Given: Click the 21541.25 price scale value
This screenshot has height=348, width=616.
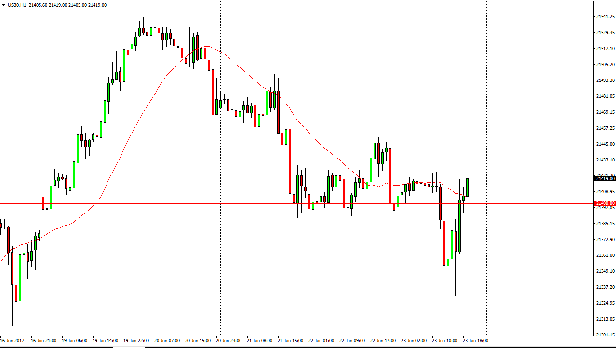Looking at the screenshot, I should click(604, 17).
